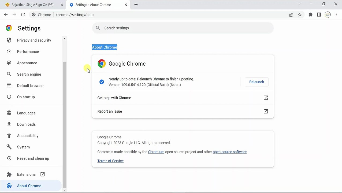Viewport: 342px width, 193px height.
Task: Click the System wrench icon
Action: [9, 147]
